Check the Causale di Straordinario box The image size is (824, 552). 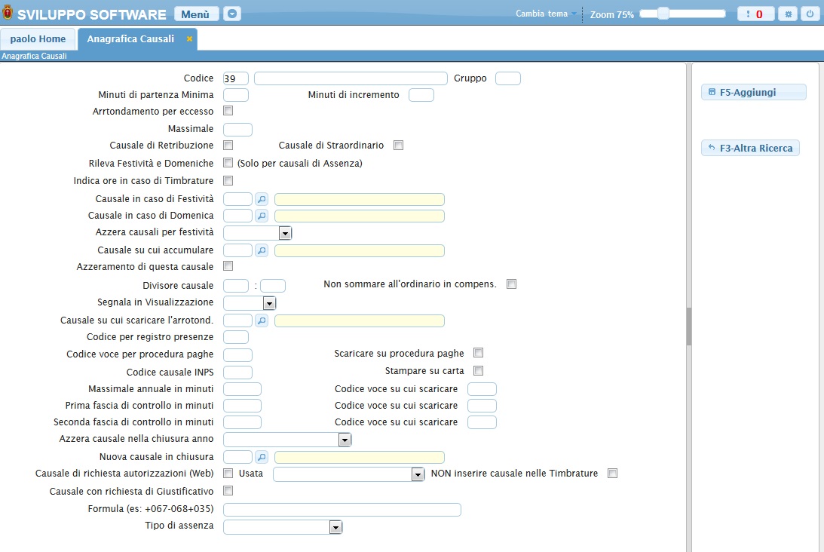(398, 146)
